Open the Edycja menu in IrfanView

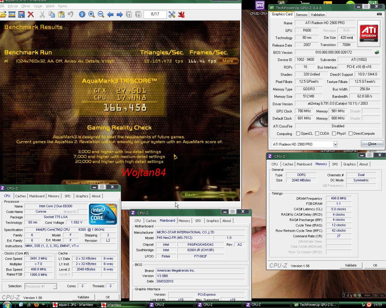click(13, 6)
